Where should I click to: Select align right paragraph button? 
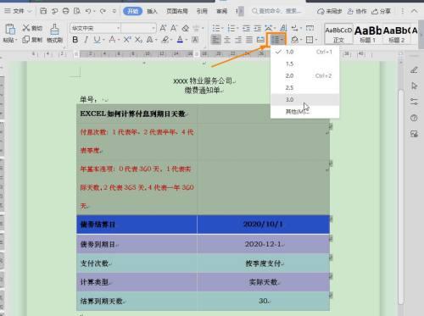coord(238,40)
